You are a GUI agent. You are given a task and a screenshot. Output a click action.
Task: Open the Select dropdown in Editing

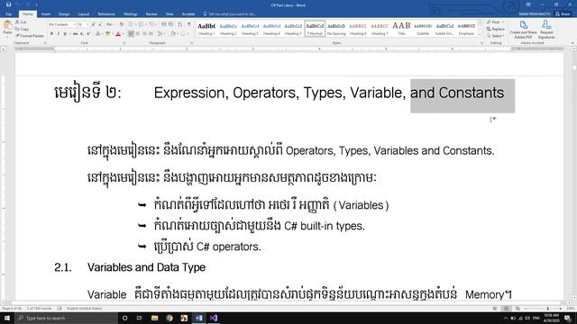coord(495,36)
